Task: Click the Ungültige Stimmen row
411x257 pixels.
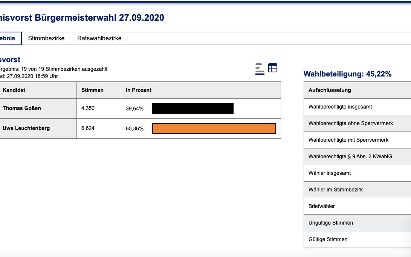Action: (331, 223)
